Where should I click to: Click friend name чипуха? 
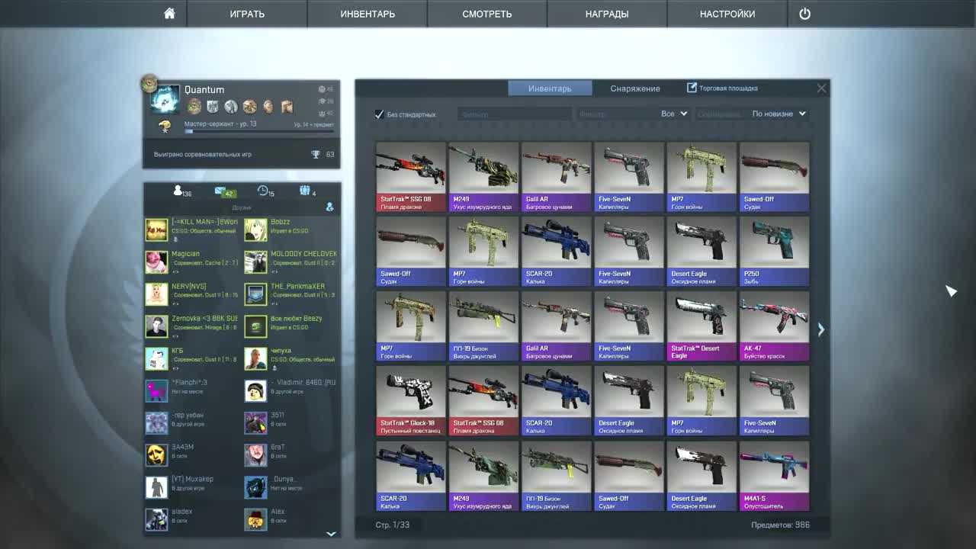(x=281, y=351)
